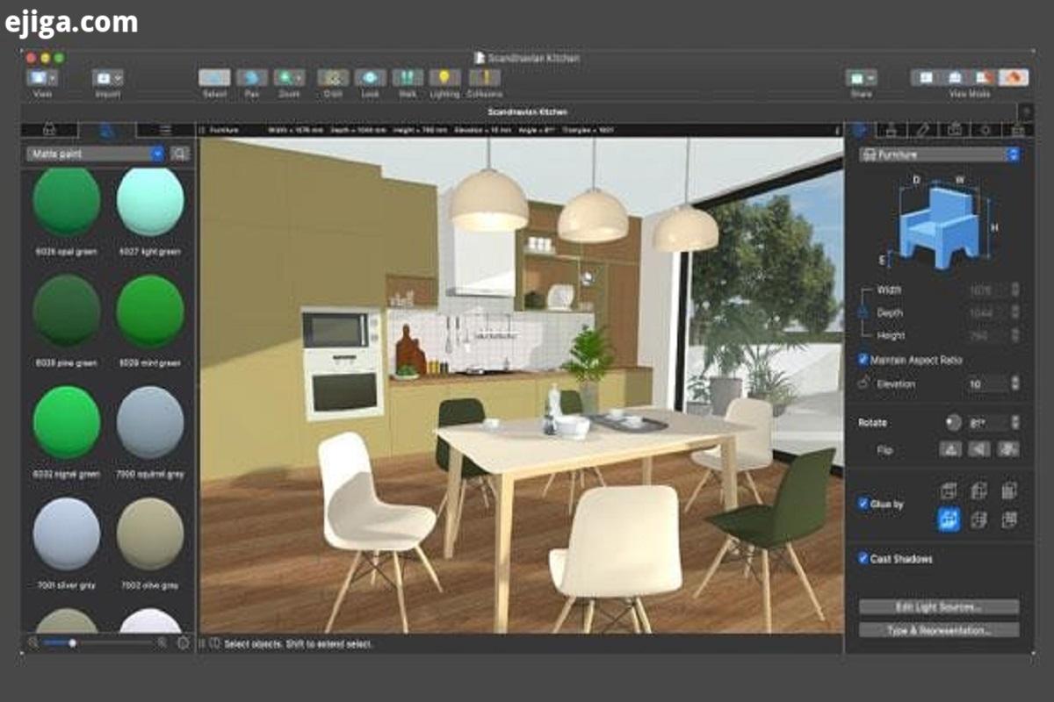The height and width of the screenshot is (702, 1054).
Task: Open the building properties inspector tab
Action: point(1018,129)
